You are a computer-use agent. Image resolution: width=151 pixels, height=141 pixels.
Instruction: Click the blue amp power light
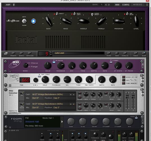33,21
